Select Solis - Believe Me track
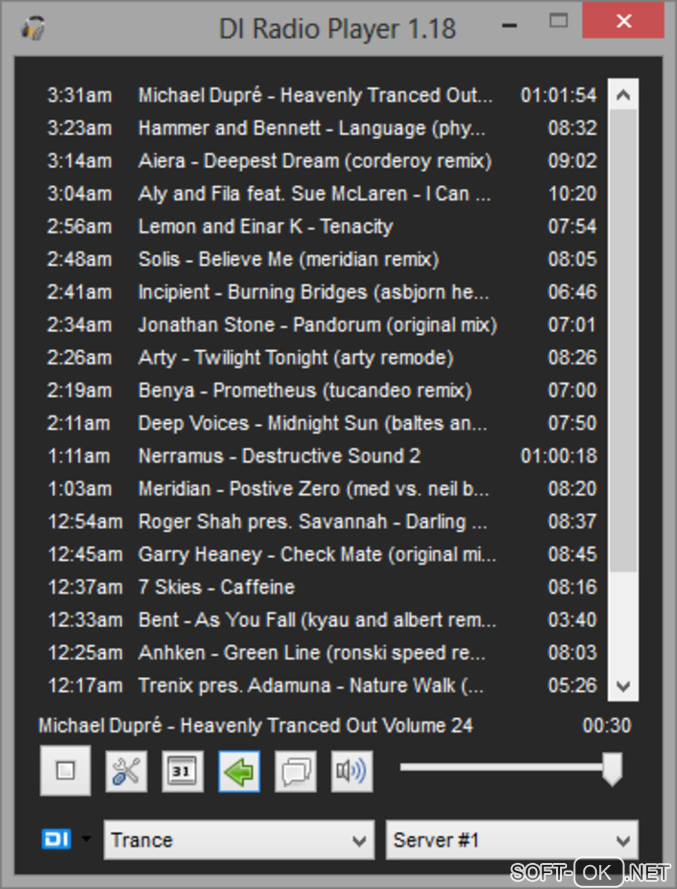 coord(322,259)
